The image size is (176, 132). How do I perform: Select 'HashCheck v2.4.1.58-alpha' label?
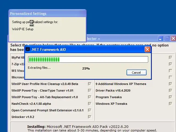pyautogui.click(x=31, y=104)
